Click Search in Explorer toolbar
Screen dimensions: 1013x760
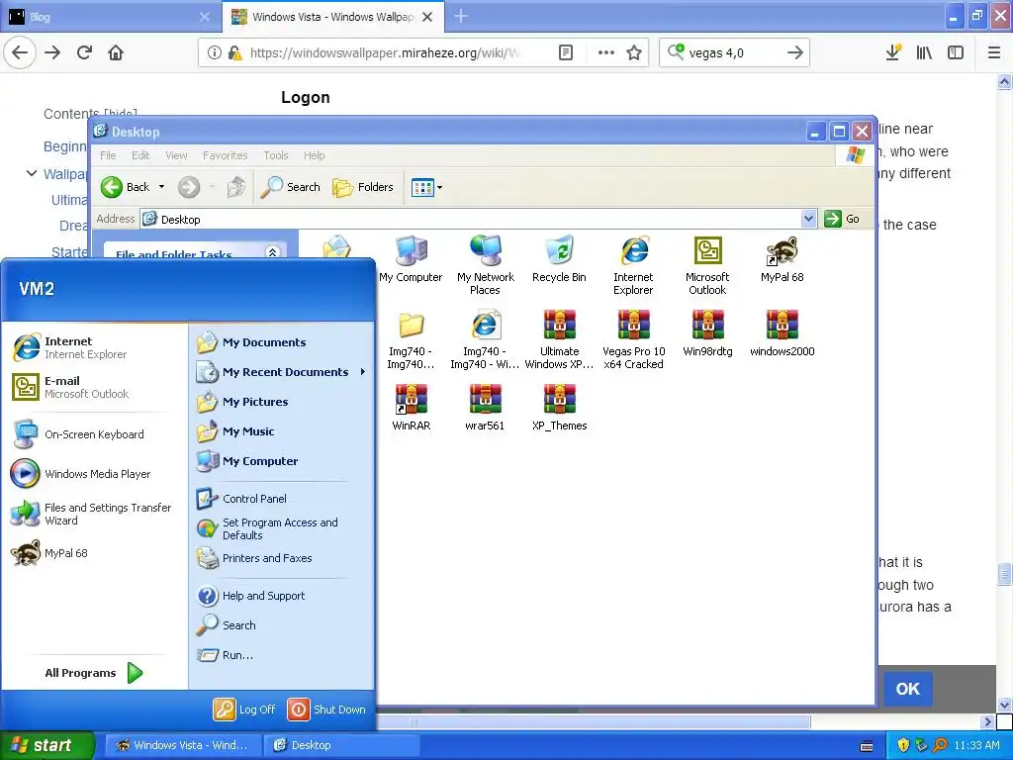click(x=290, y=187)
